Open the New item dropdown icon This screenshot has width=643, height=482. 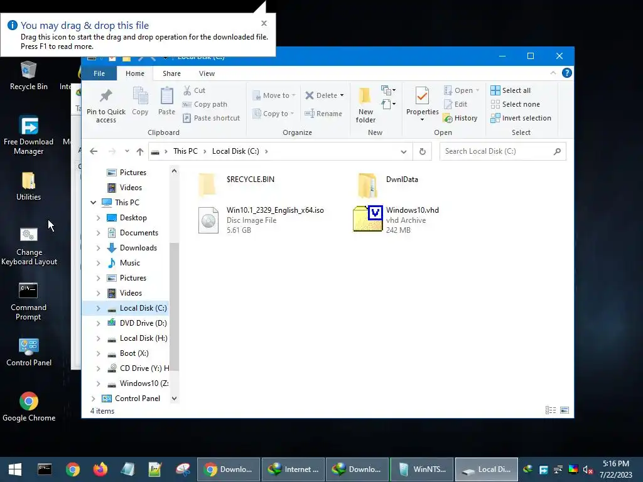click(388, 90)
